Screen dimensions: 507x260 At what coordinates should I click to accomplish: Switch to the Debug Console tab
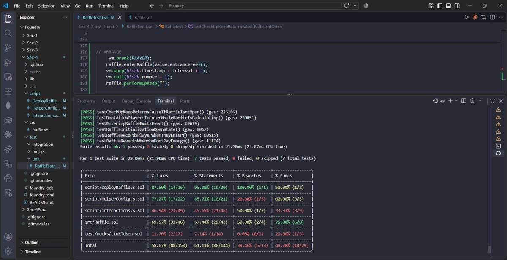[136, 101]
